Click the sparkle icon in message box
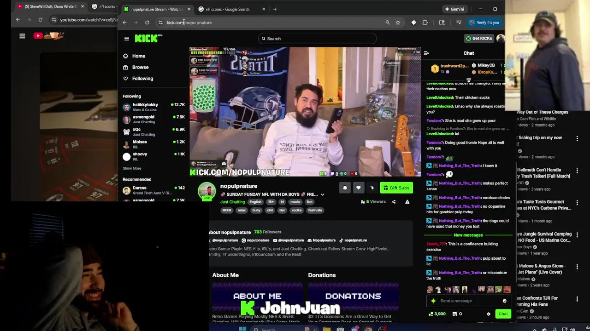 (x=433, y=301)
